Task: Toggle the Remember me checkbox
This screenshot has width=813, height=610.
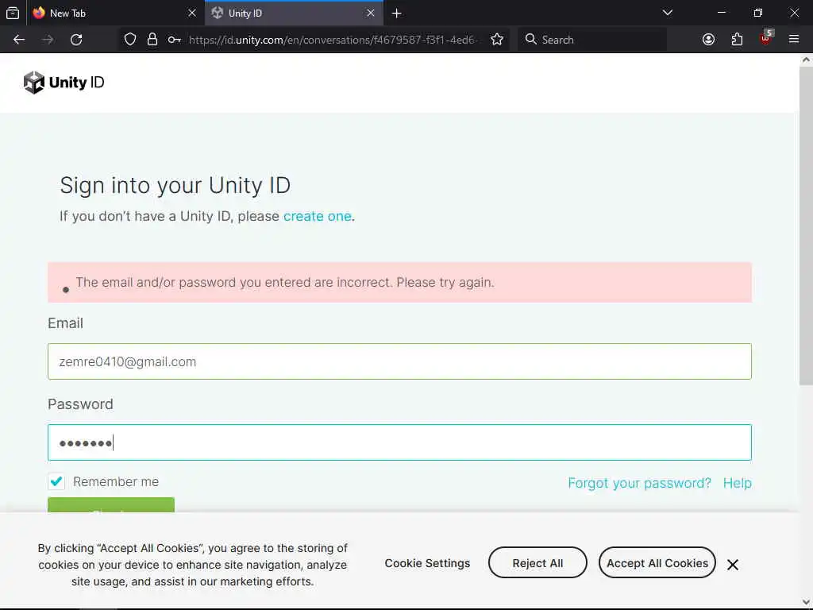Action: (x=56, y=481)
